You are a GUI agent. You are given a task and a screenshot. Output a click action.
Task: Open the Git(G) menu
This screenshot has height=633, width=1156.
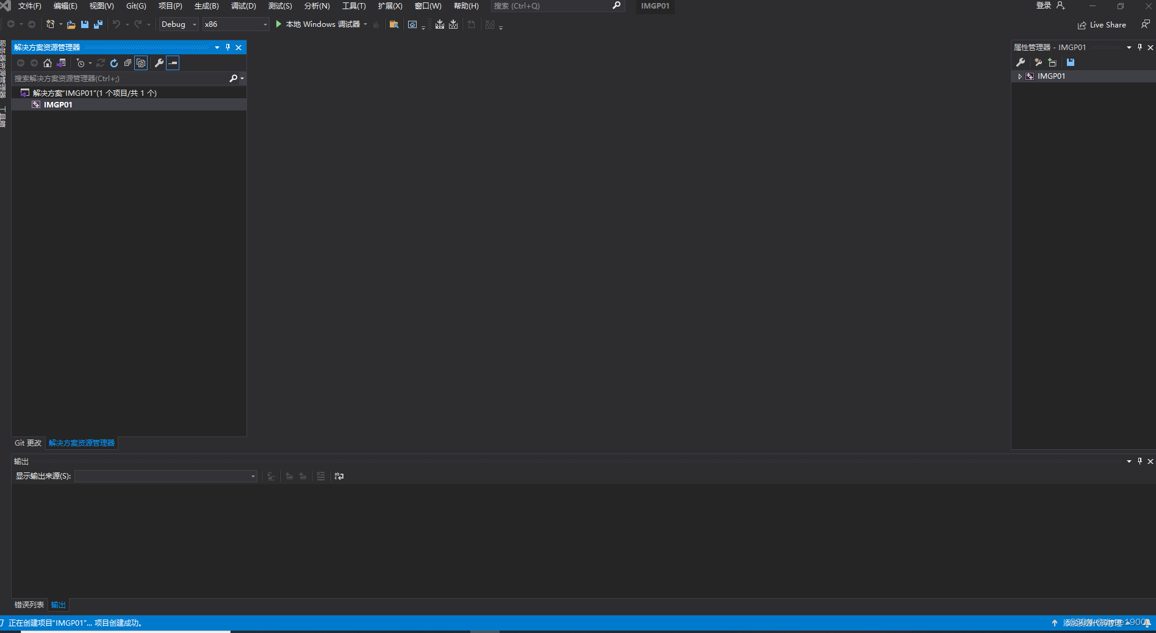(136, 6)
